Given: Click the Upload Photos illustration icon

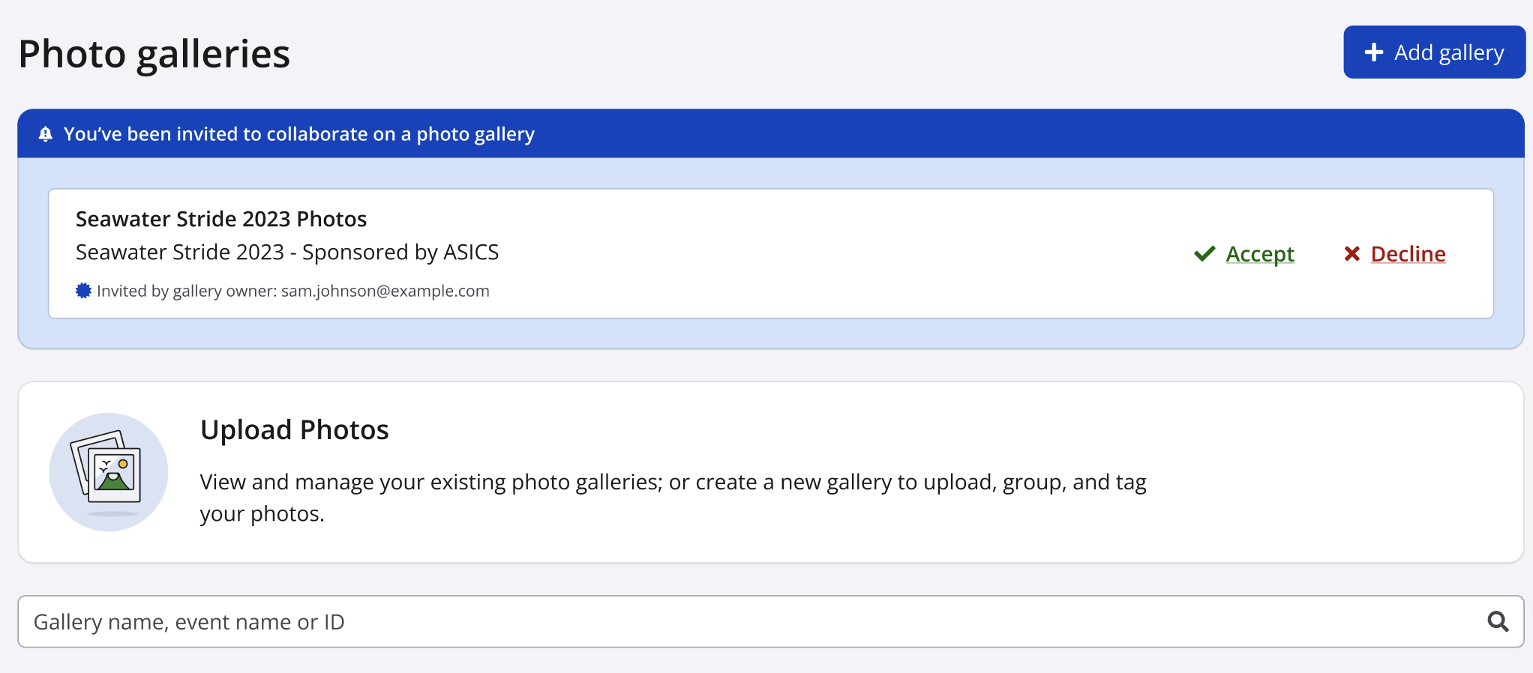Looking at the screenshot, I should (x=109, y=472).
